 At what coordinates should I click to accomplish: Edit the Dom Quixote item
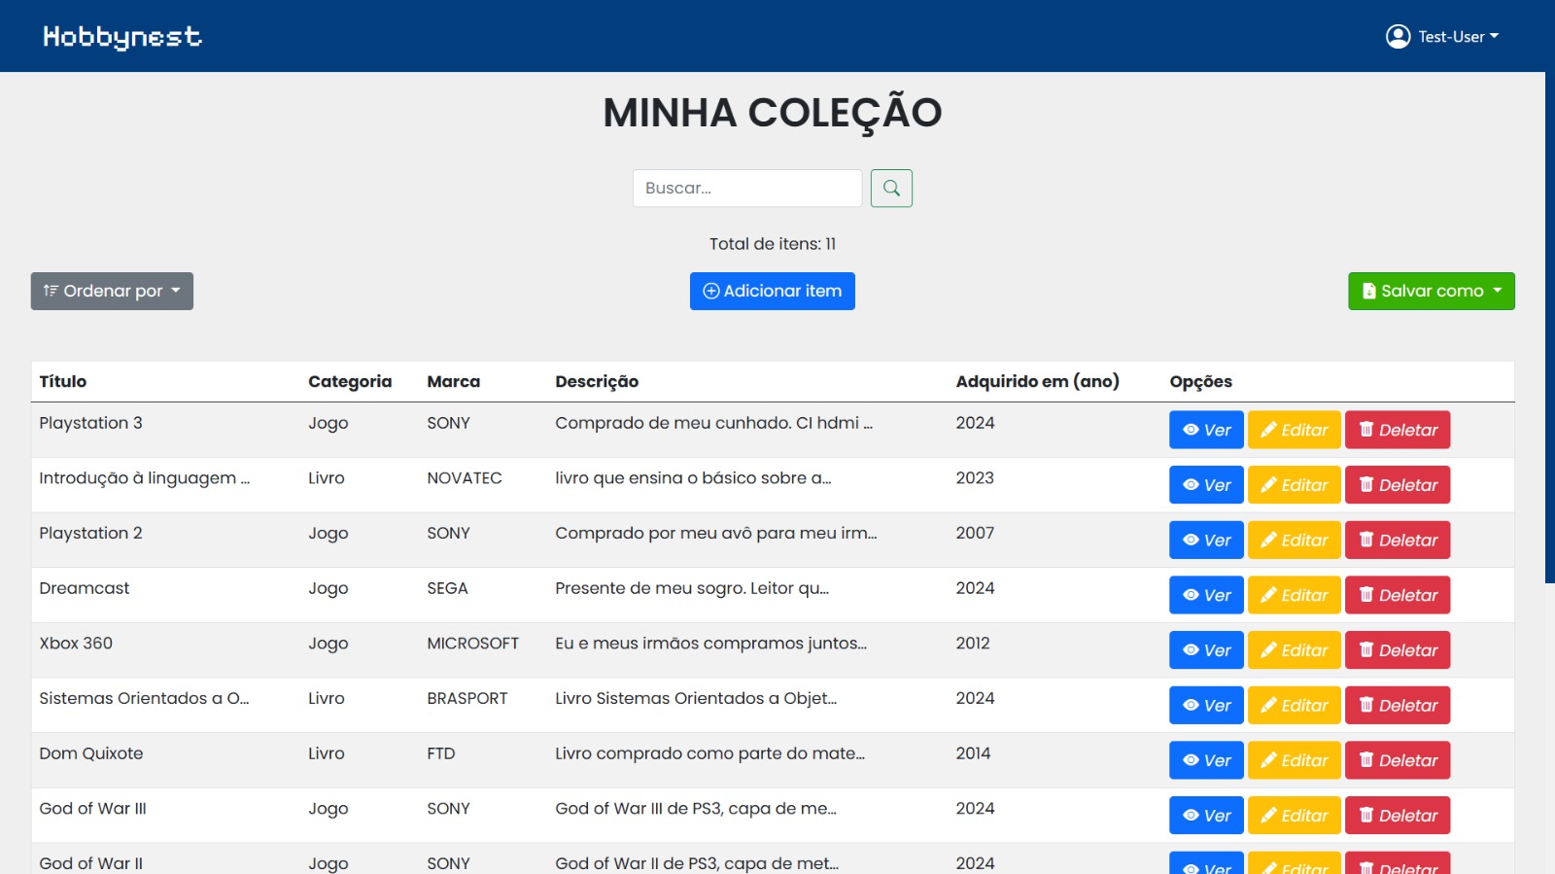pos(1295,760)
